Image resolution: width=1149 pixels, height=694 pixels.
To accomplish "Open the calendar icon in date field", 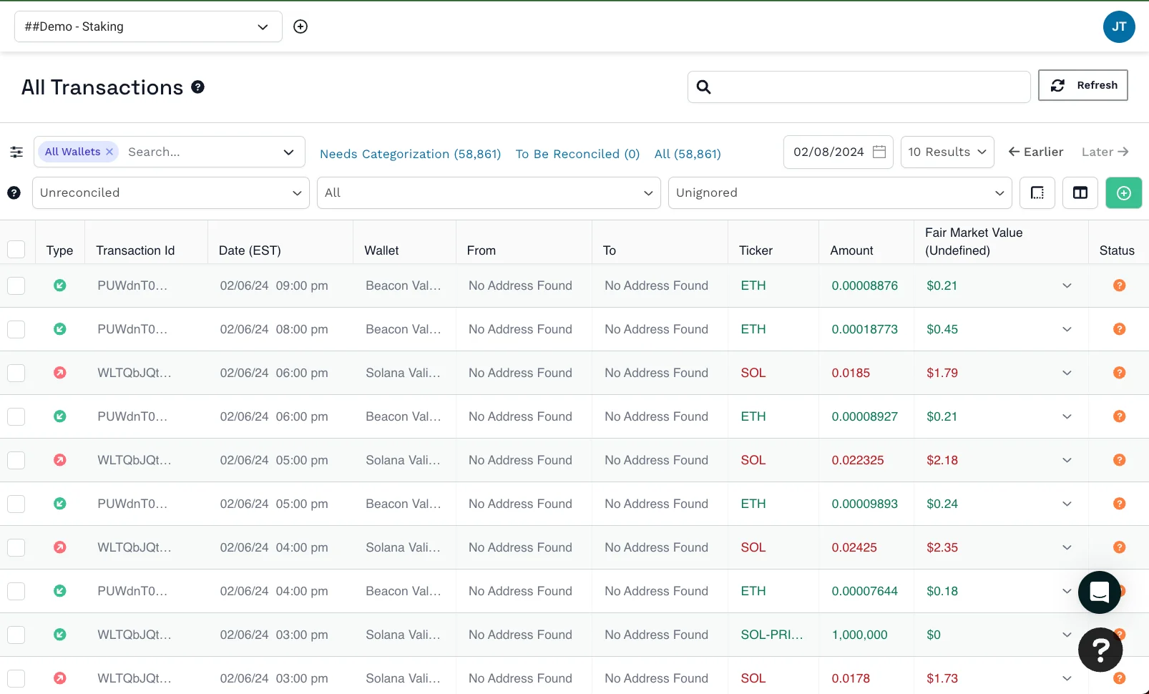I will [879, 152].
